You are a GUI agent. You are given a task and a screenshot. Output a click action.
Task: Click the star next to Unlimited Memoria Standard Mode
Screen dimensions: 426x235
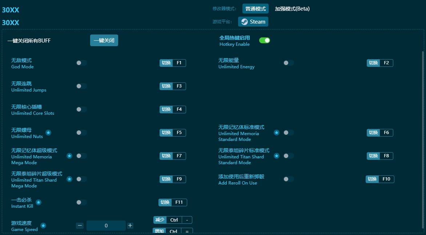(276, 133)
